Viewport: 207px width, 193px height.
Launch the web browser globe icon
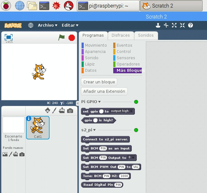tap(20, 6)
